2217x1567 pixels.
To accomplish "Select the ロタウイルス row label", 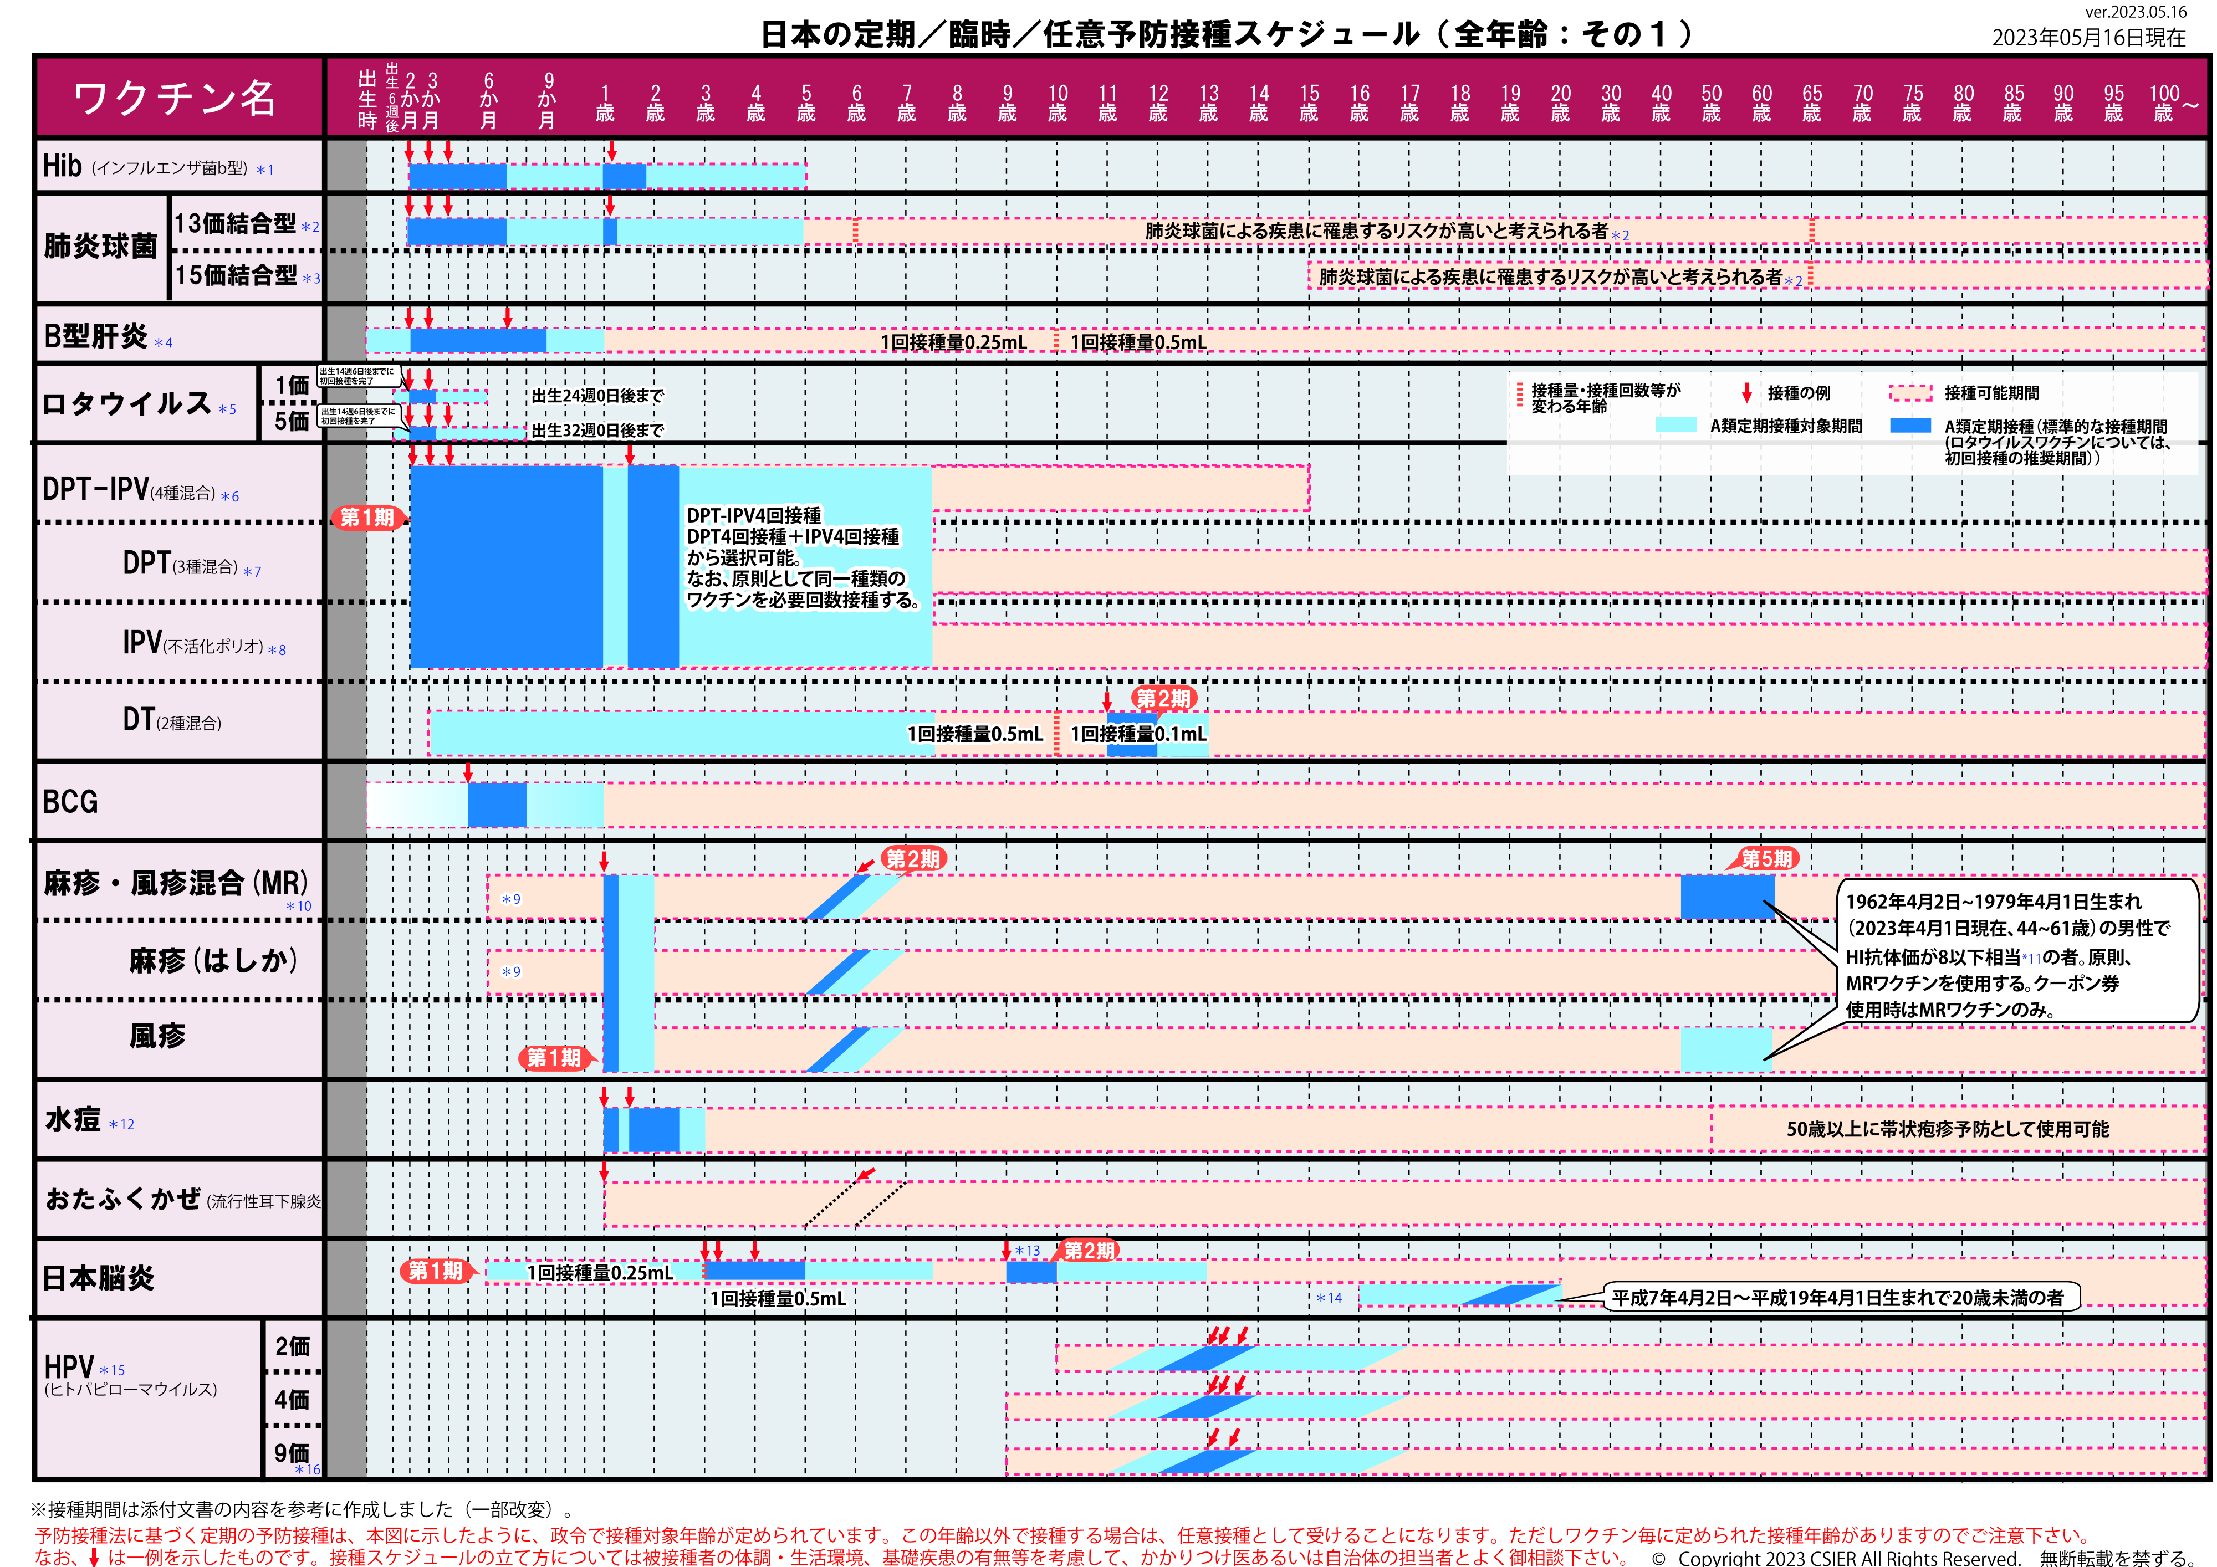I will click(139, 403).
